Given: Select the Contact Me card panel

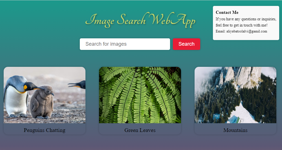Looking at the screenshot, I should click(246, 23).
